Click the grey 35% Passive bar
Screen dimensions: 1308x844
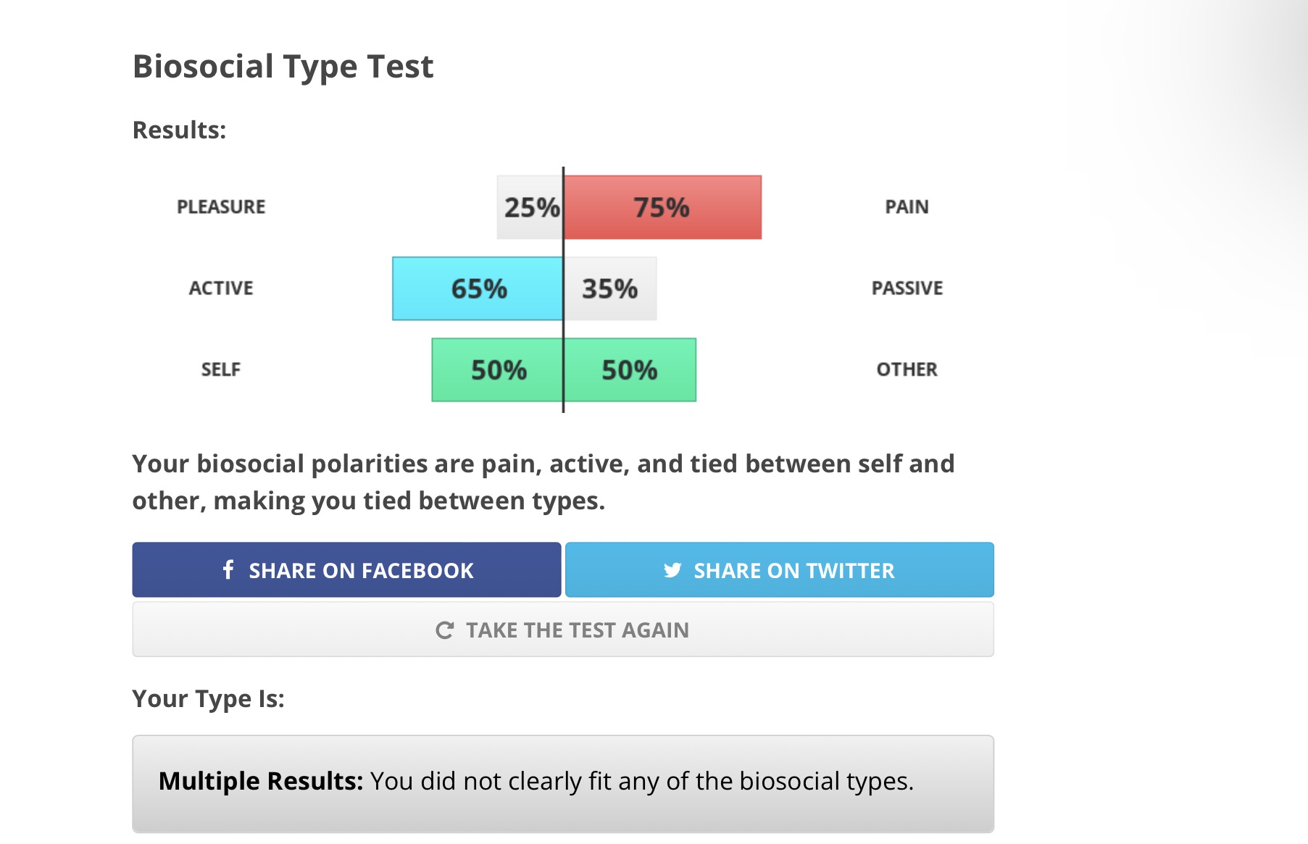(610, 288)
